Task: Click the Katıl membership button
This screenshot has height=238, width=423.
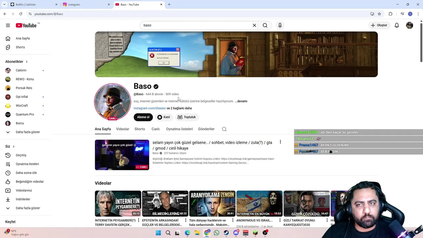Action: 164,117
